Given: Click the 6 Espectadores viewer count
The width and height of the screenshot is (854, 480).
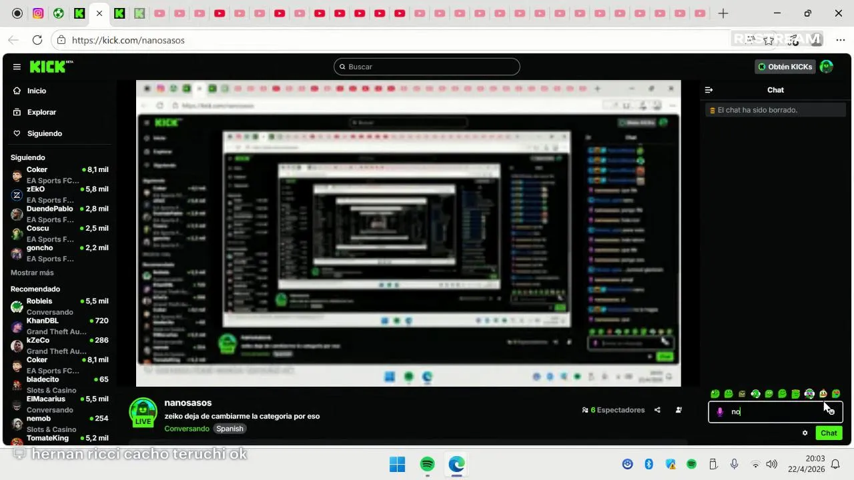Looking at the screenshot, I should [613, 410].
